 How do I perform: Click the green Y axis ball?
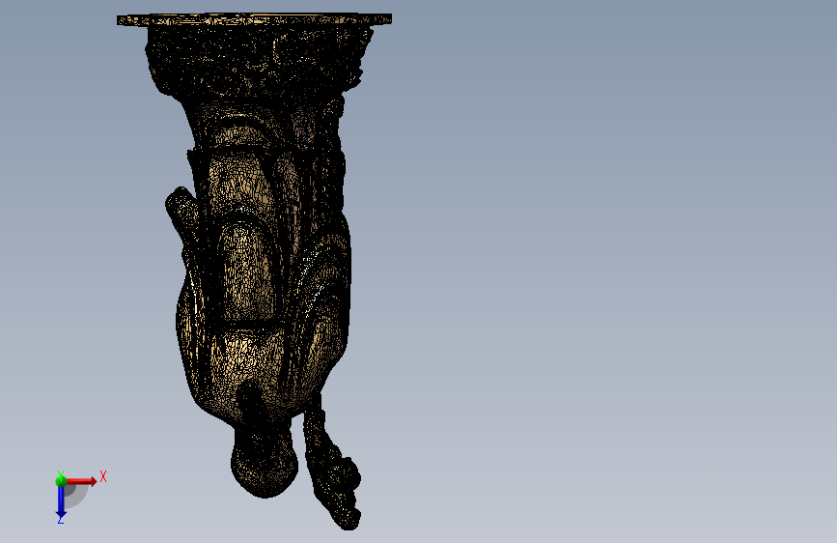tap(61, 481)
